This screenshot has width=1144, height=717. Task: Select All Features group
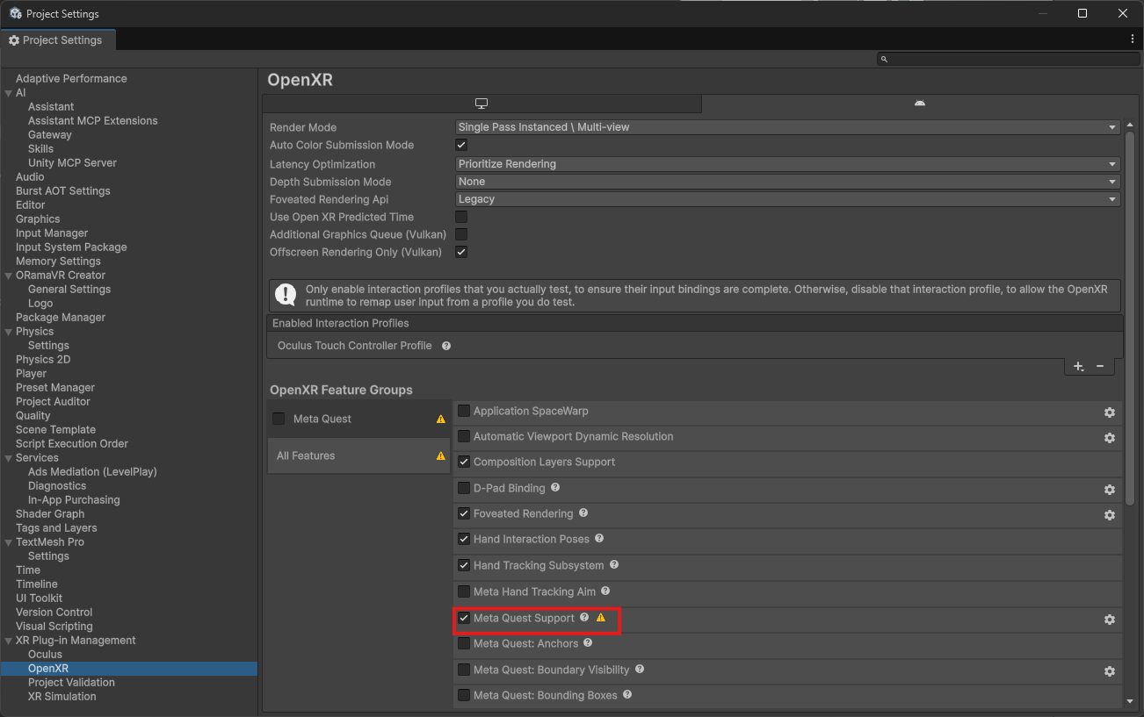(358, 455)
